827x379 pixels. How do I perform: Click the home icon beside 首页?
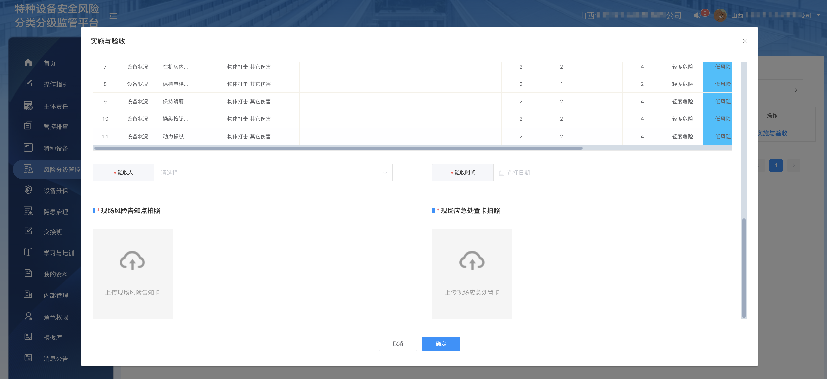point(28,62)
